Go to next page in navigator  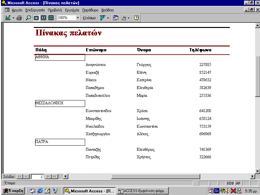pyautogui.click(x=48, y=176)
